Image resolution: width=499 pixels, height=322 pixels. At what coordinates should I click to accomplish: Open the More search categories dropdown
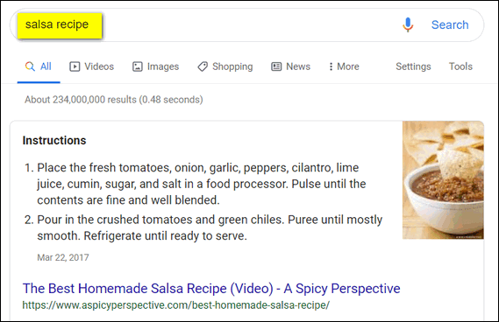point(344,66)
